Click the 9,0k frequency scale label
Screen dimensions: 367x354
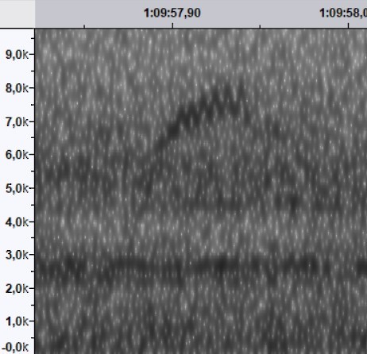(17, 54)
